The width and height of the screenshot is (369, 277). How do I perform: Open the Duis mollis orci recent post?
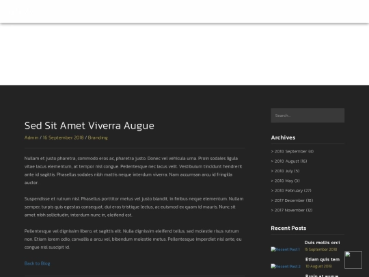point(322,243)
